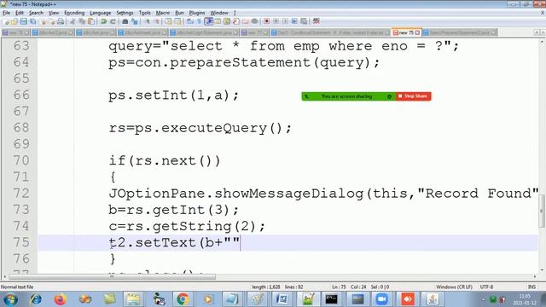Start macro recording with the red record icon
The image size is (546, 307).
pos(267,21)
